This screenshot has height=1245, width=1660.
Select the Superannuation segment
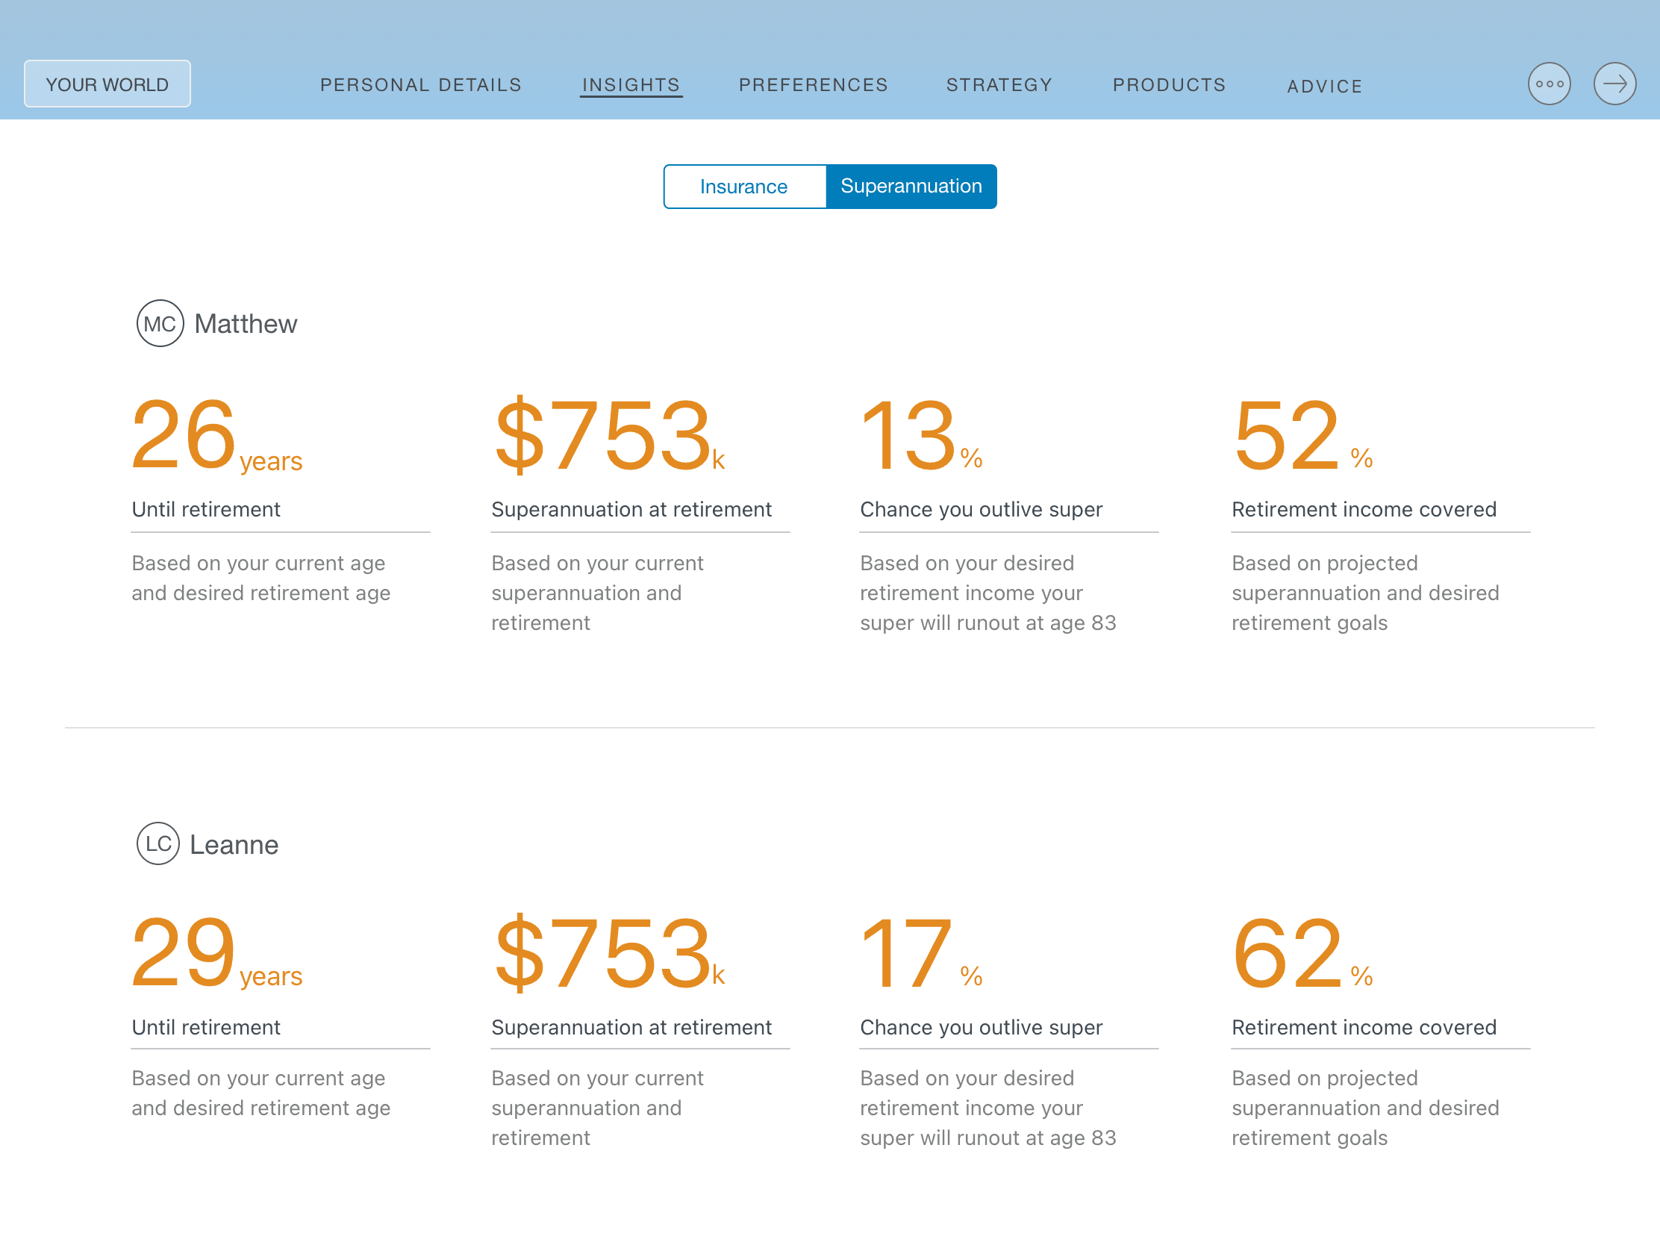pyautogui.click(x=911, y=186)
